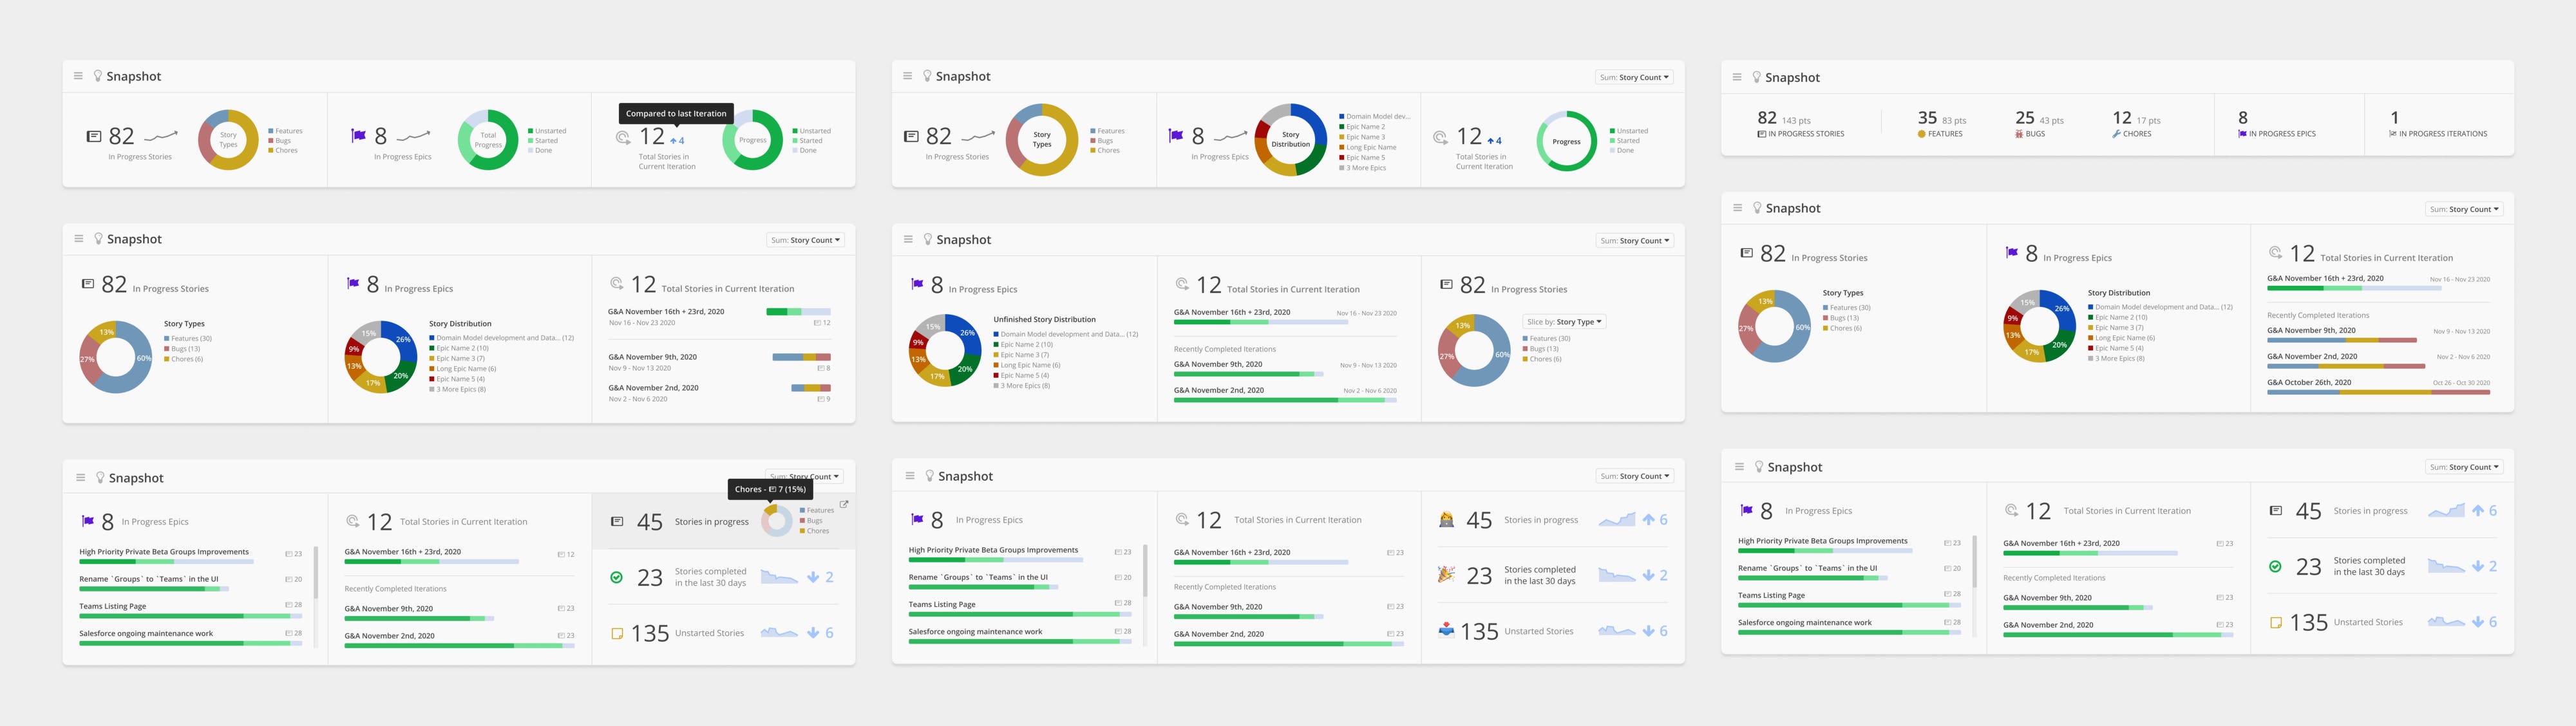Click lightbulb icon in Snapshot card showing 143 pts

(x=1756, y=77)
